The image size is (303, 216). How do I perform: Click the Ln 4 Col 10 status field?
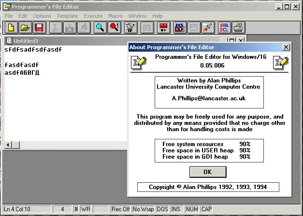pyautogui.click(x=27, y=209)
